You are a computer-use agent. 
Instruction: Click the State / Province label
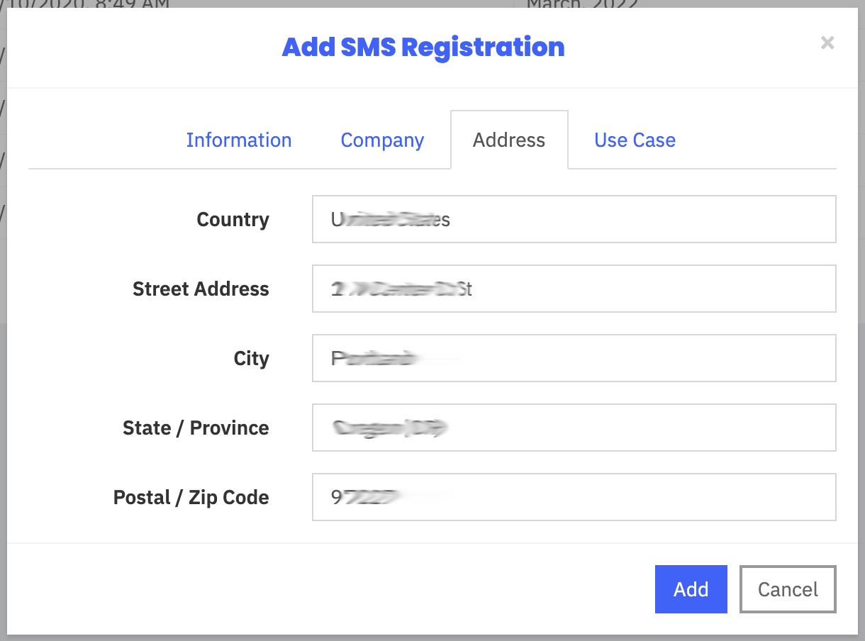(196, 428)
